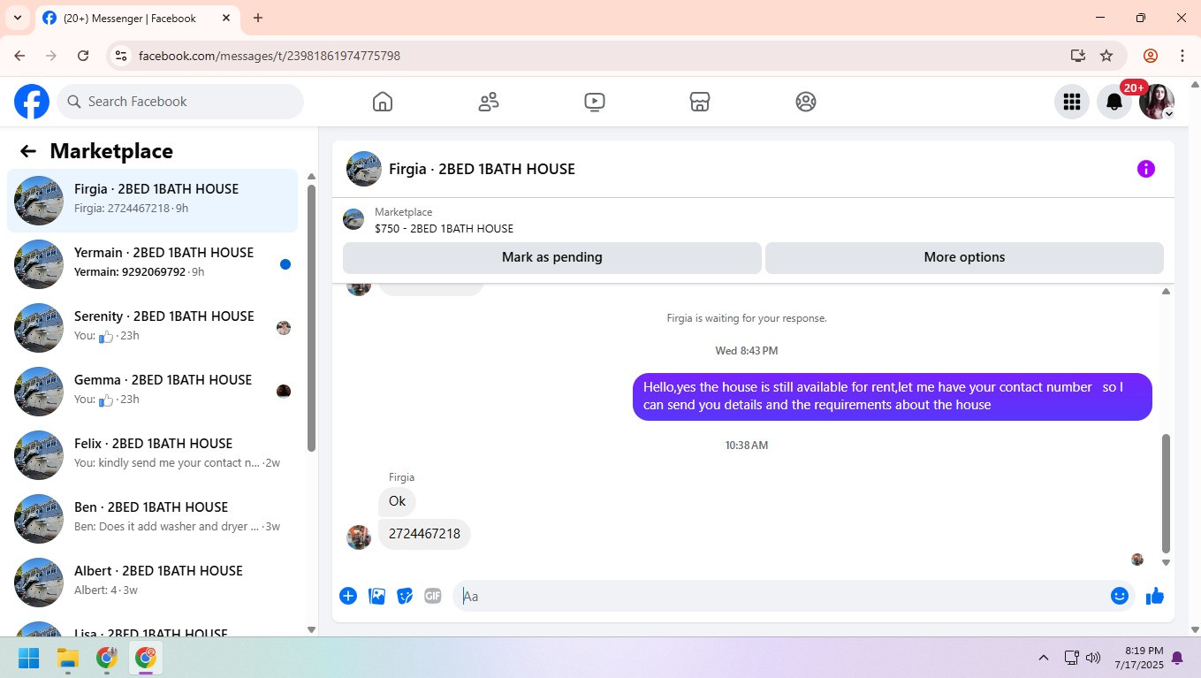Open Chrome's three-dot menu
1201x678 pixels.
pyautogui.click(x=1182, y=56)
